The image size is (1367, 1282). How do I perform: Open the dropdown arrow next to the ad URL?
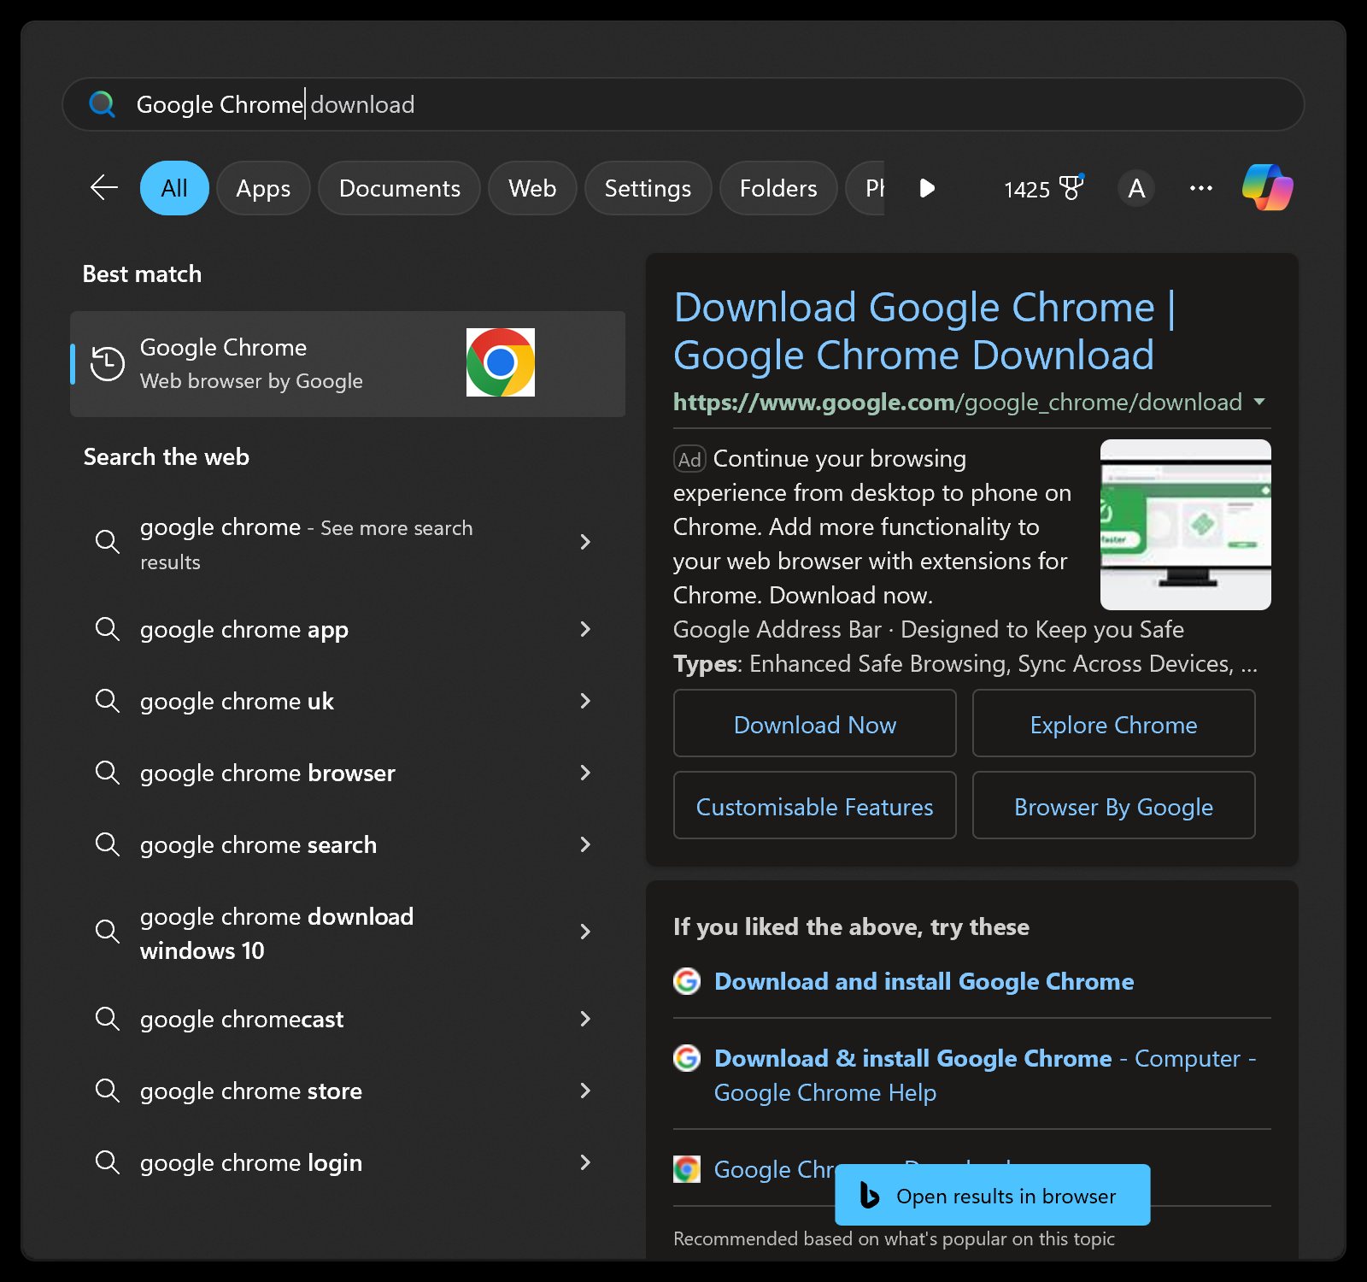[1259, 402]
